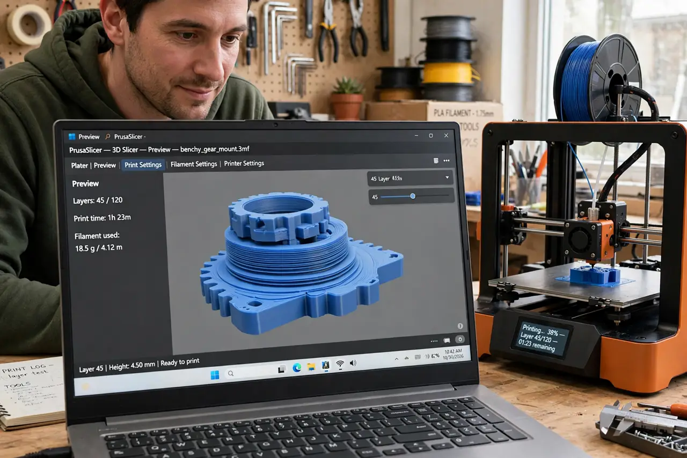Screen dimensions: 687x458
Task: Click the 'Preview' heading in the side panel
Action: [86, 183]
